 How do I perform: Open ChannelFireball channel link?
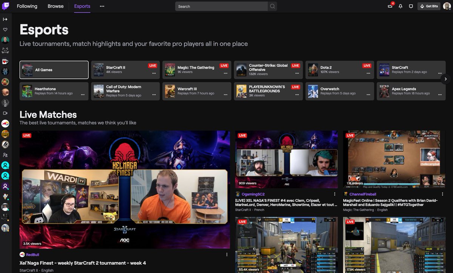(363, 194)
